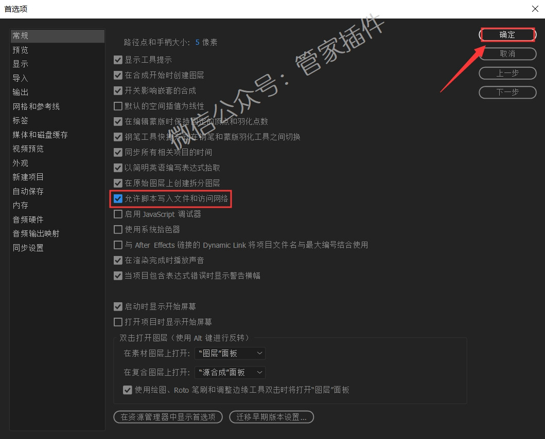The height and width of the screenshot is (439, 545).
Task: Close the 首选项 dialog window
Action: 535,9
